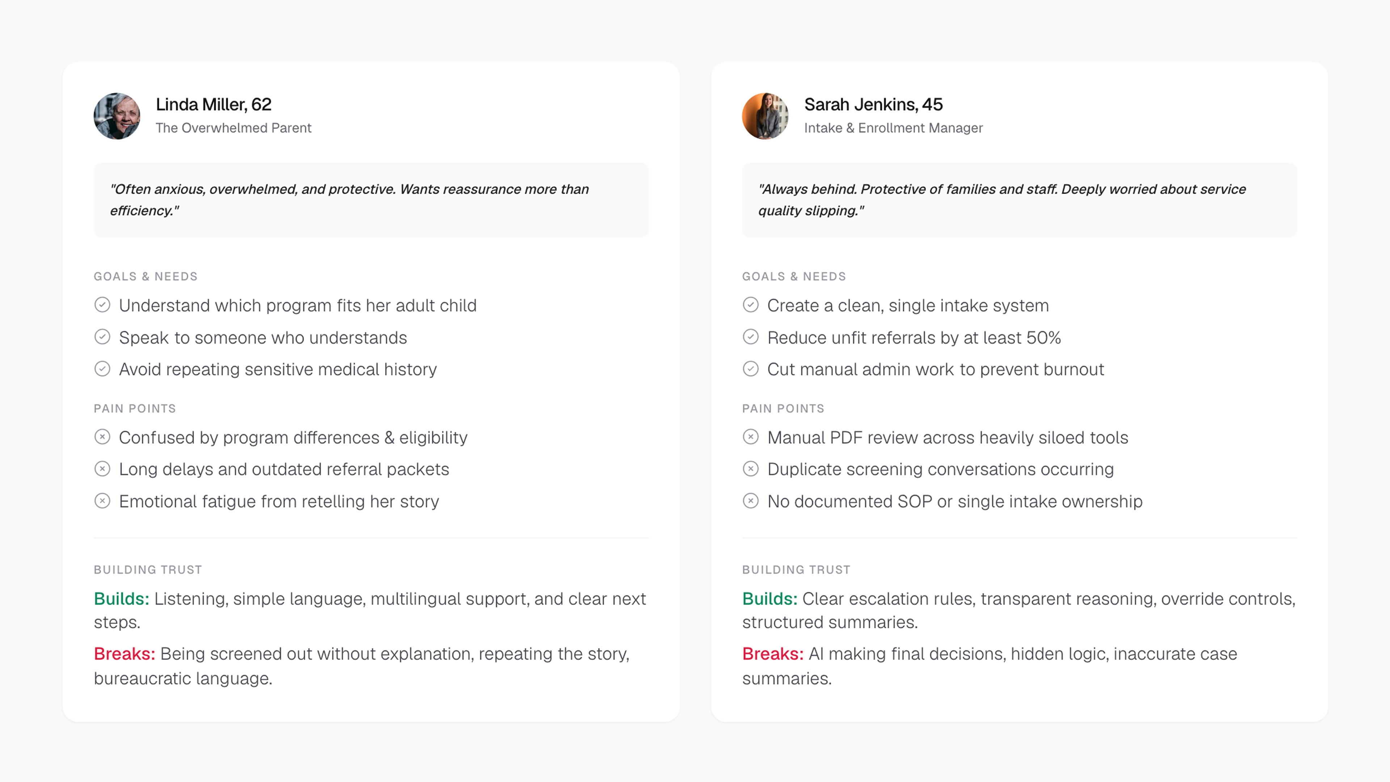Click Linda Miller's profile photo
The height and width of the screenshot is (782, 1390).
(117, 116)
